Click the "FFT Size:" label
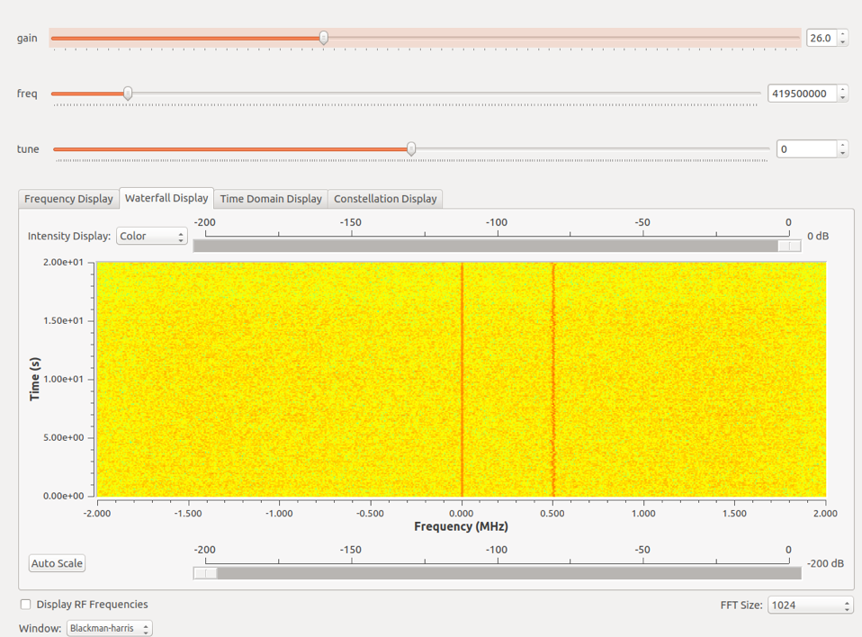862x637 pixels. click(x=741, y=606)
